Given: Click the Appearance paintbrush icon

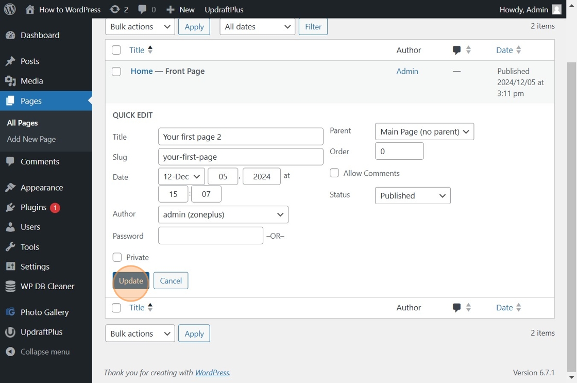Looking at the screenshot, I should coord(10,188).
